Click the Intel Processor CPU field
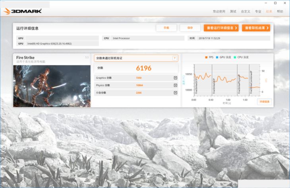Viewport: 290px width, 188px height. [148, 38]
